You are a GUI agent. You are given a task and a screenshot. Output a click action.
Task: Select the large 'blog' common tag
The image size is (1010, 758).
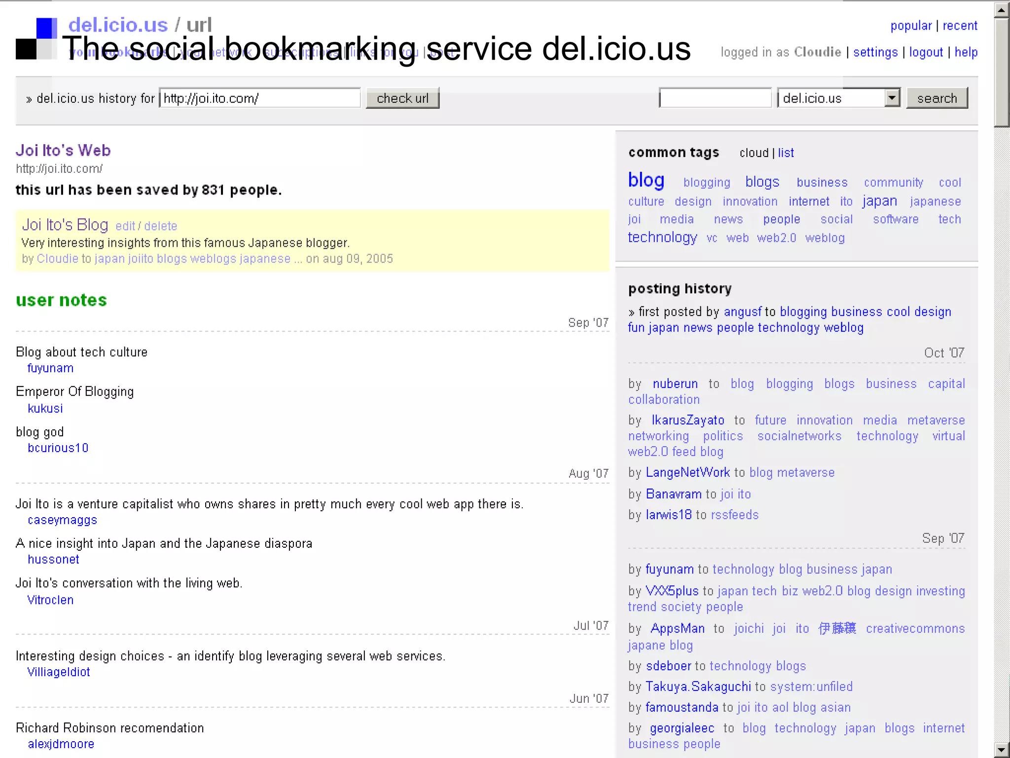646,180
